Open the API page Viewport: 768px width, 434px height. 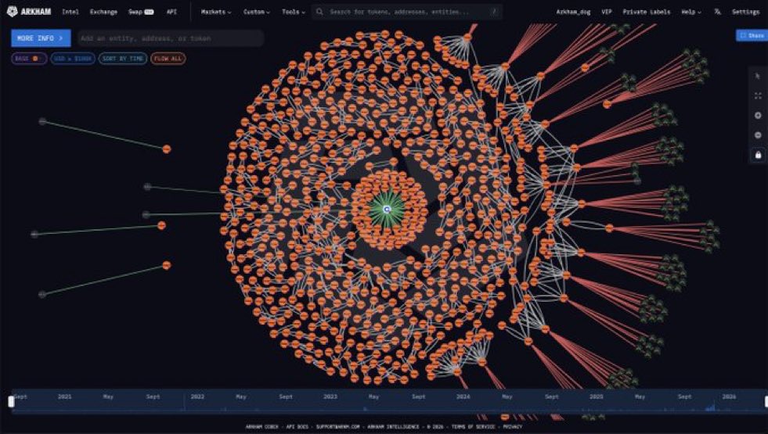tap(171, 12)
